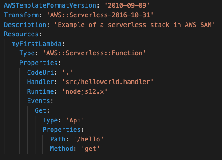
Task: Place cursor in the Handler key
Action: tap(40, 82)
